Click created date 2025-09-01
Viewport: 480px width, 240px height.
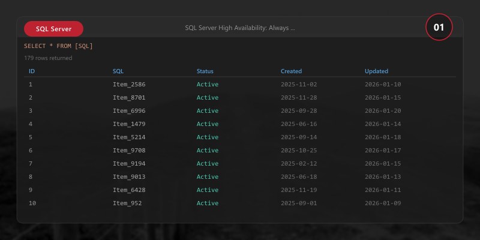[299, 203]
